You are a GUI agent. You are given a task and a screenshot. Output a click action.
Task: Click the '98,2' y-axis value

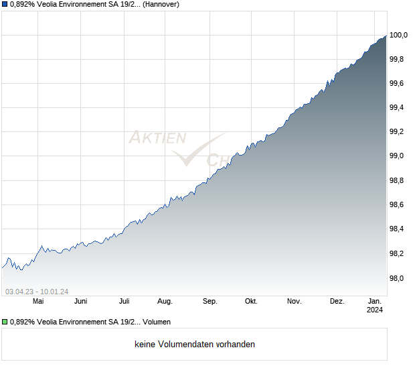pyautogui.click(x=397, y=253)
